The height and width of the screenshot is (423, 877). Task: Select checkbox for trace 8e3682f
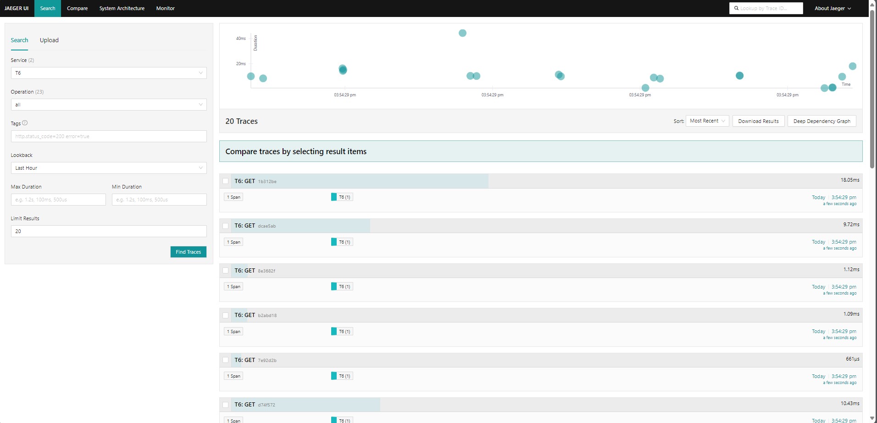pyautogui.click(x=225, y=271)
